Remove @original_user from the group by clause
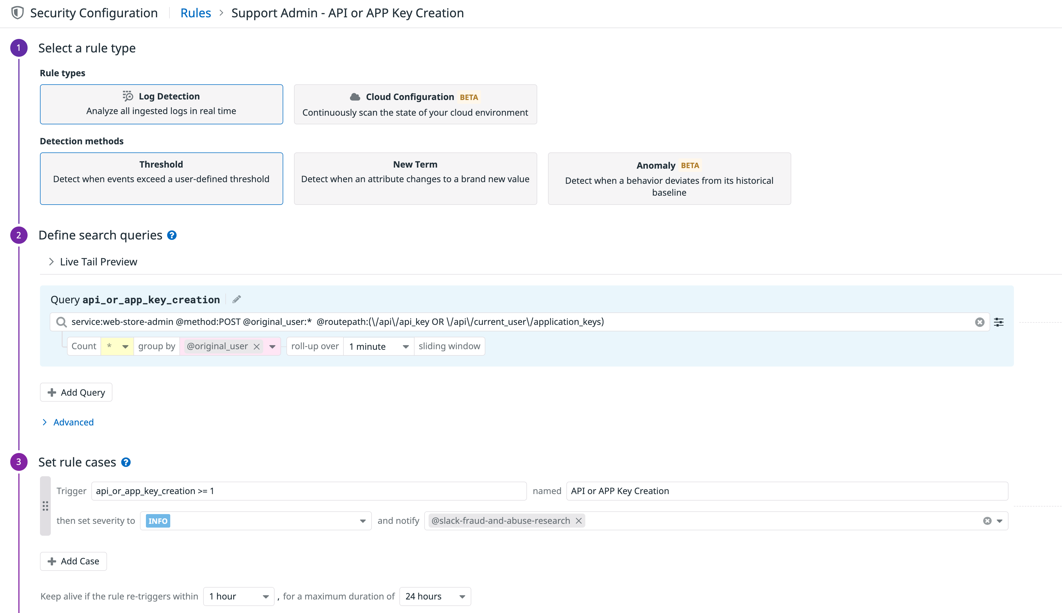The image size is (1062, 613). [256, 347]
